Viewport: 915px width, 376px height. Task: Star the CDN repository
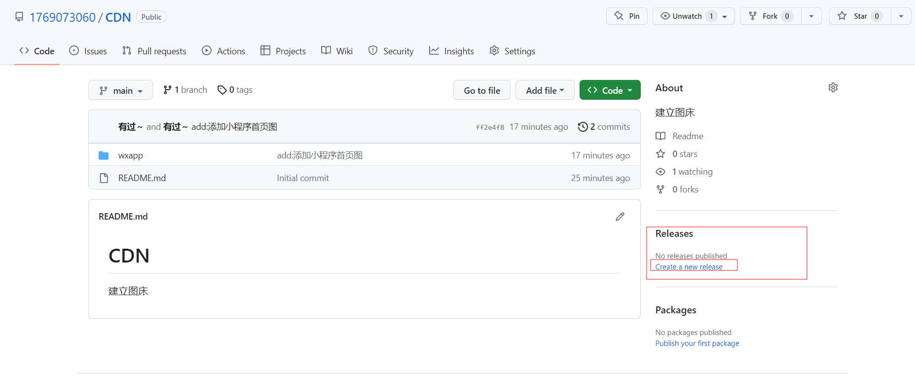860,16
